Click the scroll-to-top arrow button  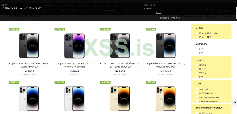click(234, 103)
